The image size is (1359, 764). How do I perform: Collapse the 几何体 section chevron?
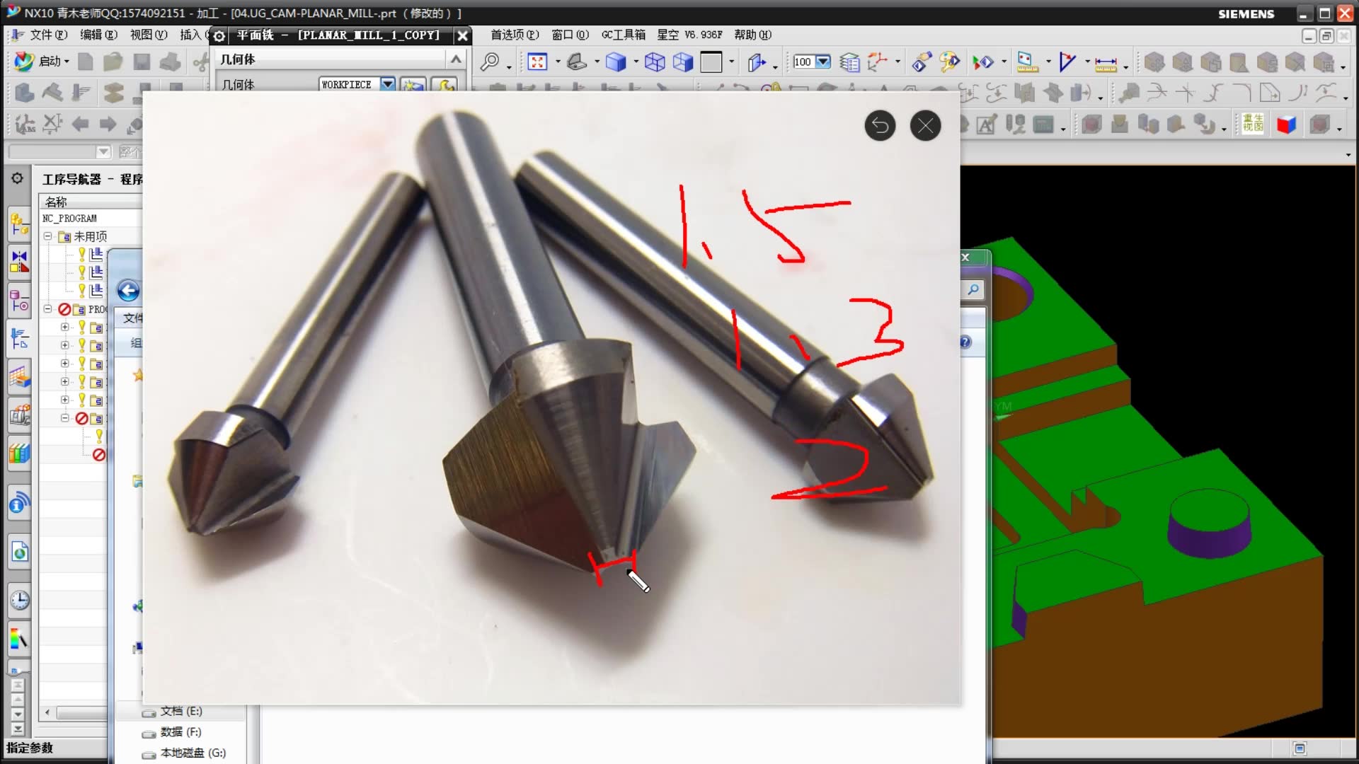(x=456, y=59)
